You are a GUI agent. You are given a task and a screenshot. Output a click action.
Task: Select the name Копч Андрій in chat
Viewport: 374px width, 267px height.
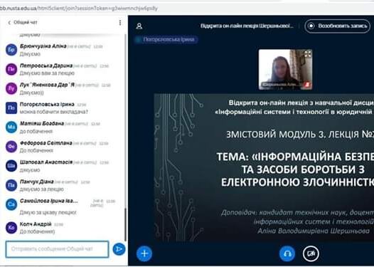tap(36, 224)
